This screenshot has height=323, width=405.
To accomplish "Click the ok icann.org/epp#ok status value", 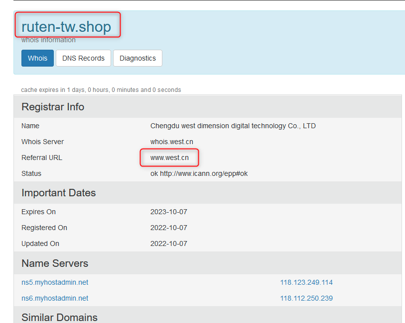I will pos(199,173).
